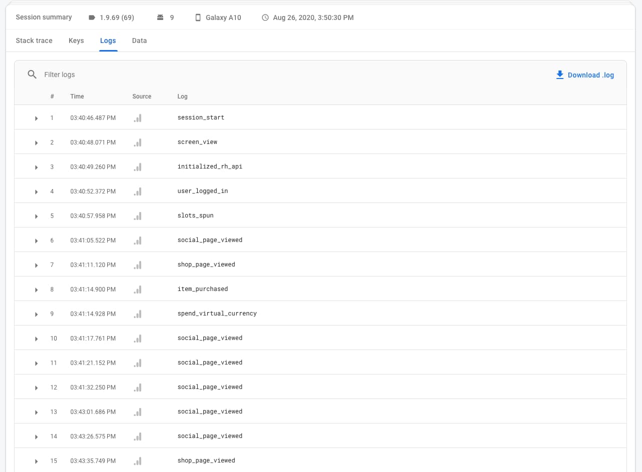
Task: Click the Session summary label
Action: coord(44,17)
